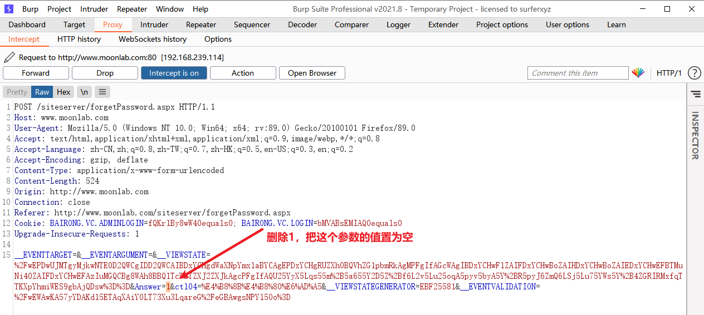Open the WebSockets history sub-tab
704x315 pixels.
coord(153,39)
